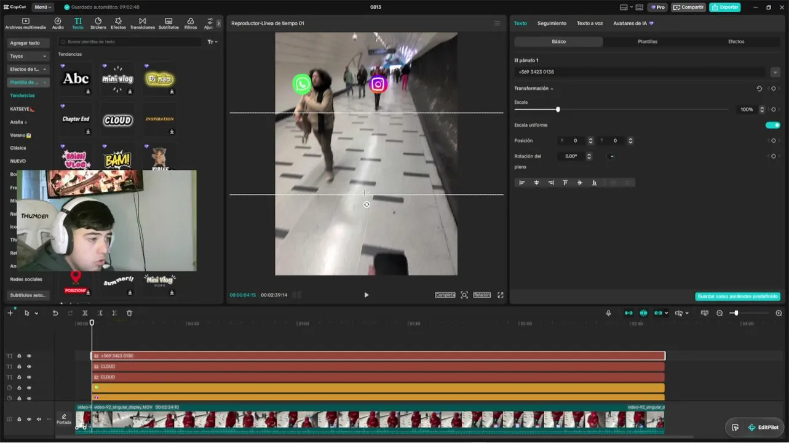Select the Plantillas sub-tab
The height and width of the screenshot is (443, 789).
648,42
